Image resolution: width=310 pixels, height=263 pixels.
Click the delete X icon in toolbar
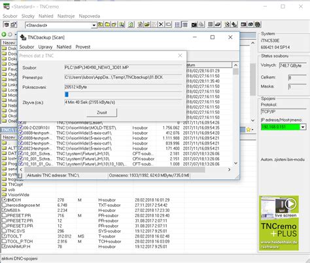(x=161, y=25)
